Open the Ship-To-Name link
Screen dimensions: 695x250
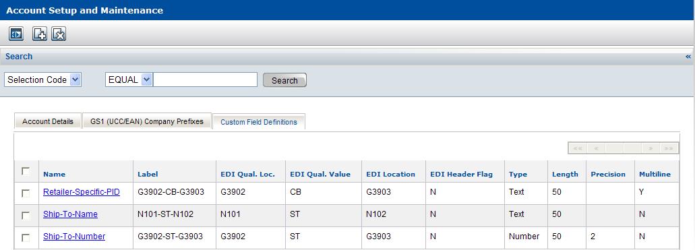[x=71, y=214]
